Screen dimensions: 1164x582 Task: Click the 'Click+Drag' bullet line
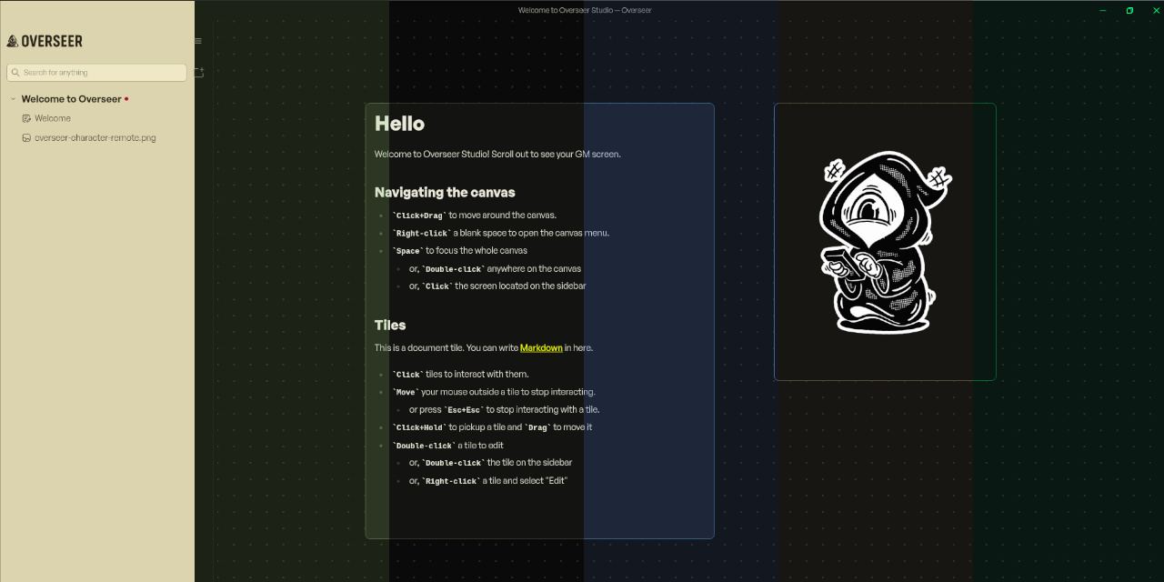coord(474,216)
